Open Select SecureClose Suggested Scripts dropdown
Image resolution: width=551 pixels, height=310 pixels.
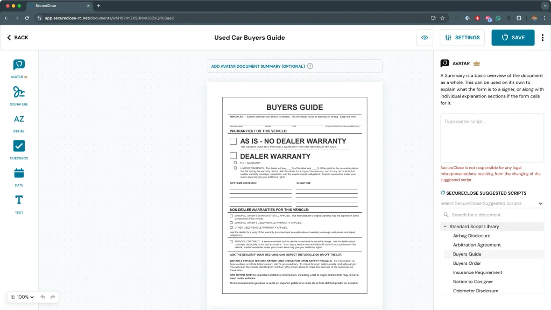pos(492,203)
